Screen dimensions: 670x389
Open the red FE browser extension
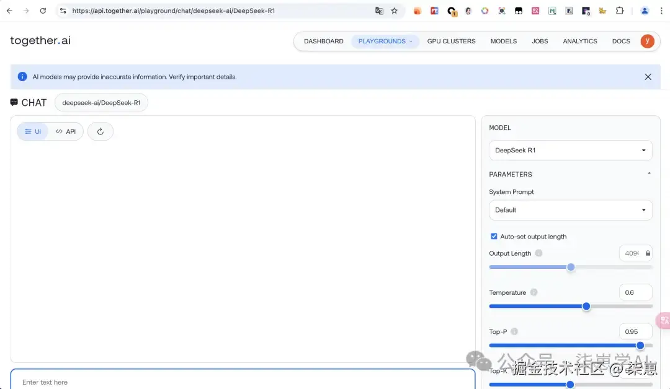pyautogui.click(x=434, y=11)
